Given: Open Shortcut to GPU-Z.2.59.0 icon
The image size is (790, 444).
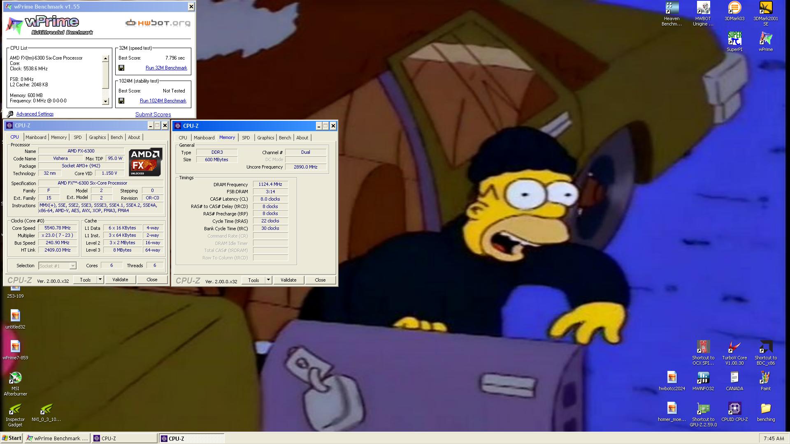Looking at the screenshot, I should pyautogui.click(x=703, y=414).
